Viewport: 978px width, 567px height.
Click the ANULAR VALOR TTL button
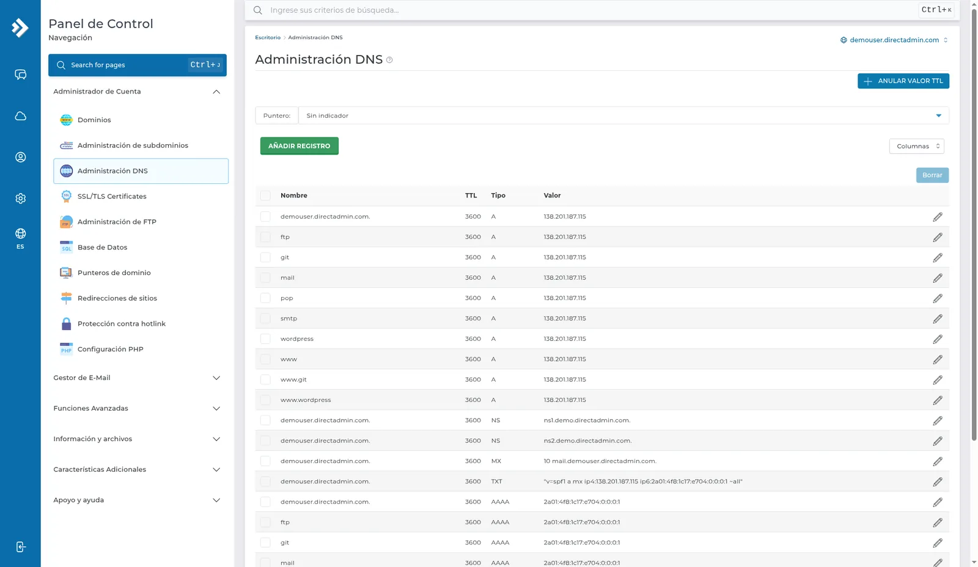pos(903,81)
